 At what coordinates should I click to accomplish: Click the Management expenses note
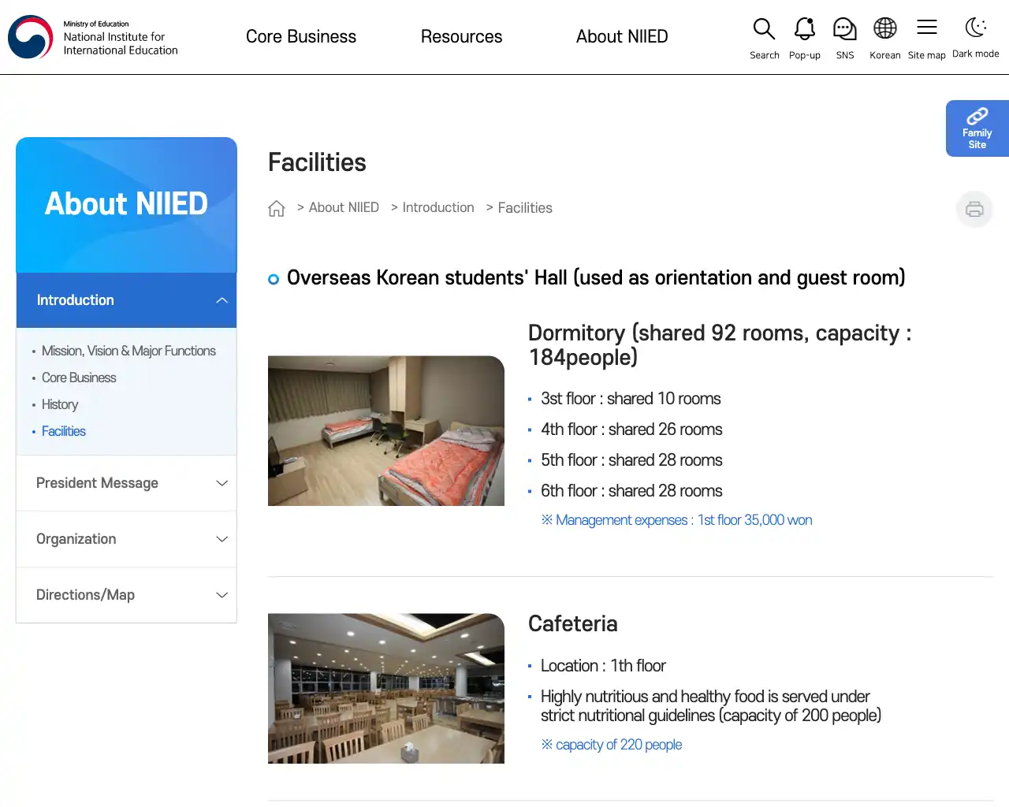[x=676, y=520]
